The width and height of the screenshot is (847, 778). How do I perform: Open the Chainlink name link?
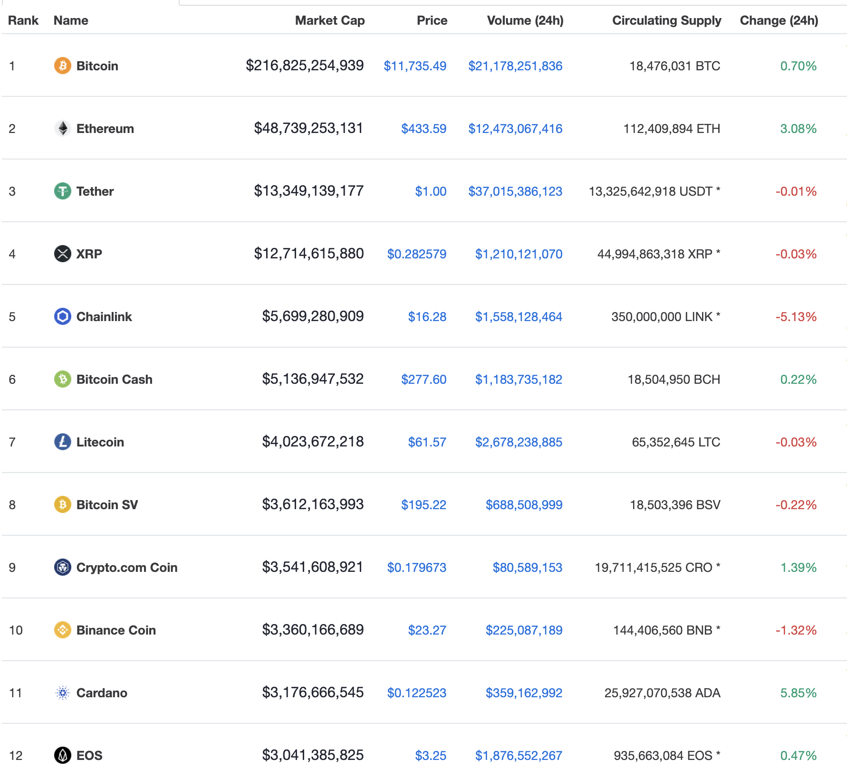[x=104, y=316]
